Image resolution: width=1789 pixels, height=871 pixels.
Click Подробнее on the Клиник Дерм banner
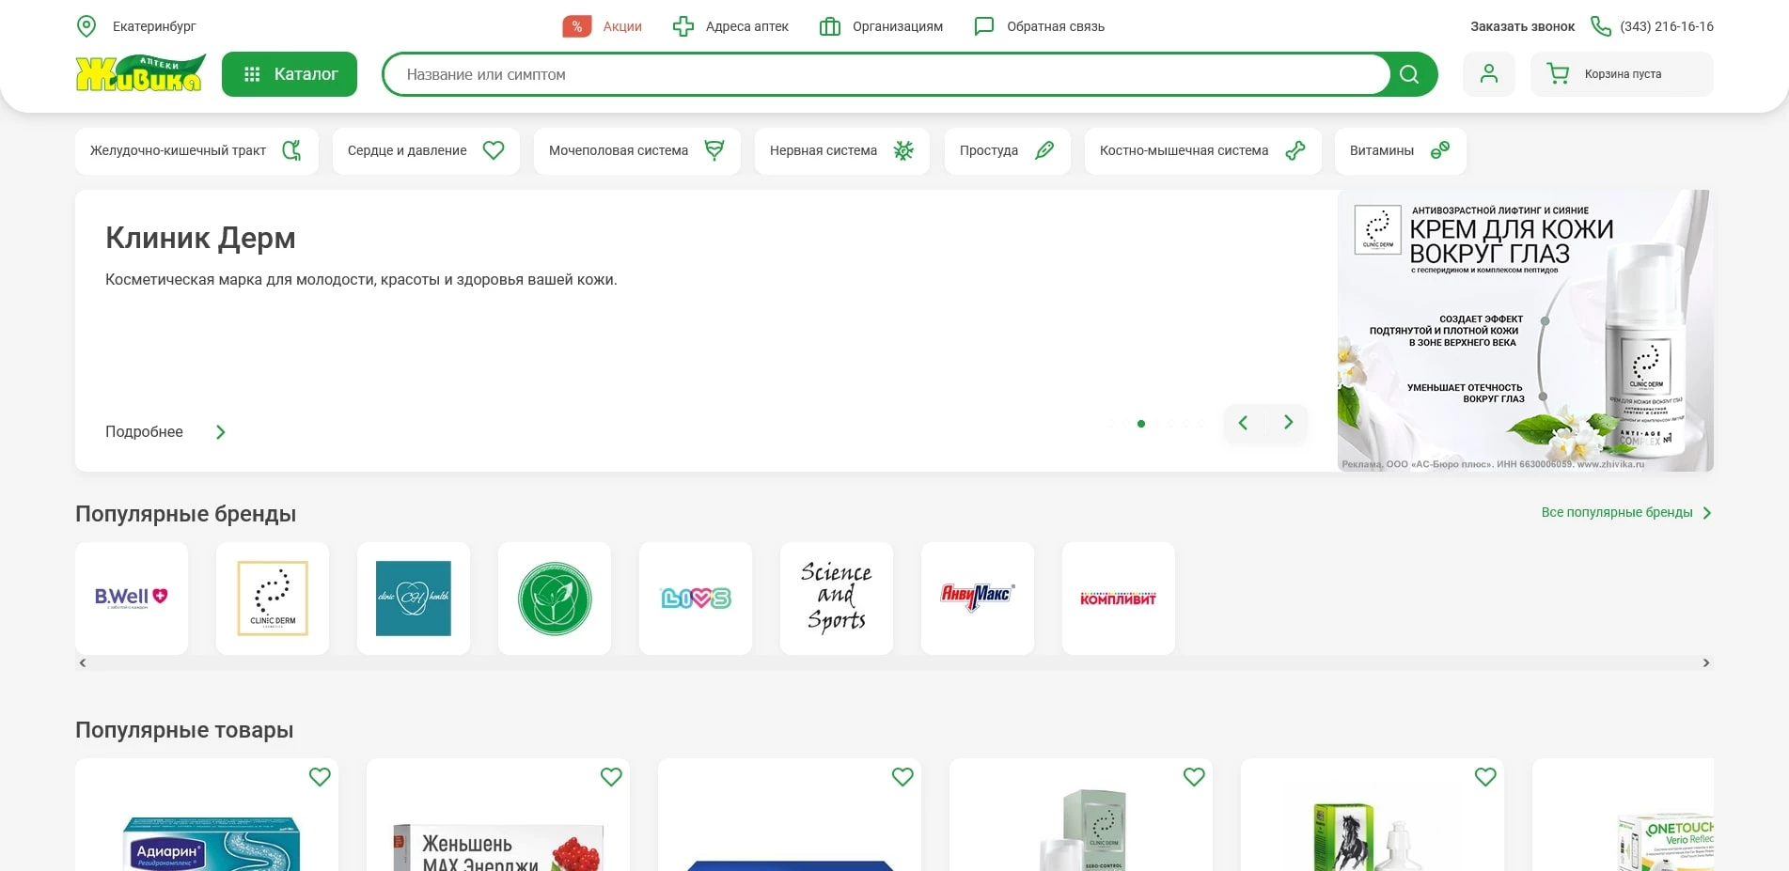pyautogui.click(x=144, y=431)
